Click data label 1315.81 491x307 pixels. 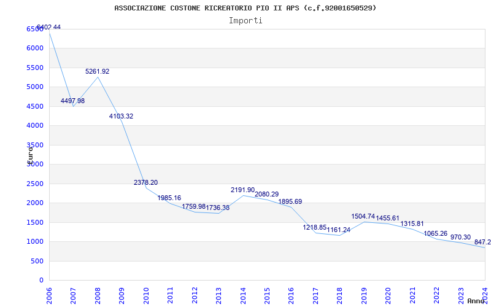412,223
